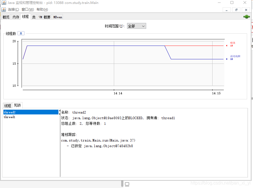Click the 14:14 time axis label
The width and height of the screenshot is (253, 188).
coord(118,93)
